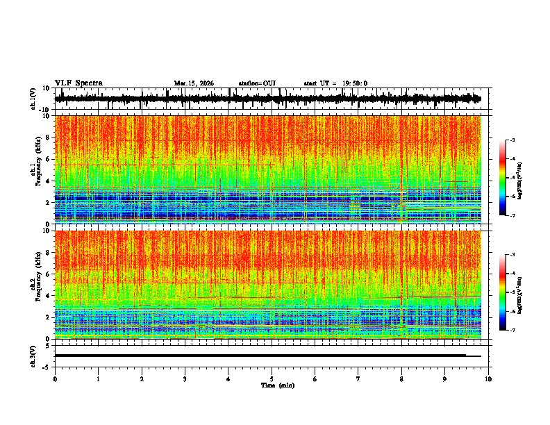Click the "5" tick of the ch.3(V) axis
This screenshot has height=425, width=550.
pos(49,346)
